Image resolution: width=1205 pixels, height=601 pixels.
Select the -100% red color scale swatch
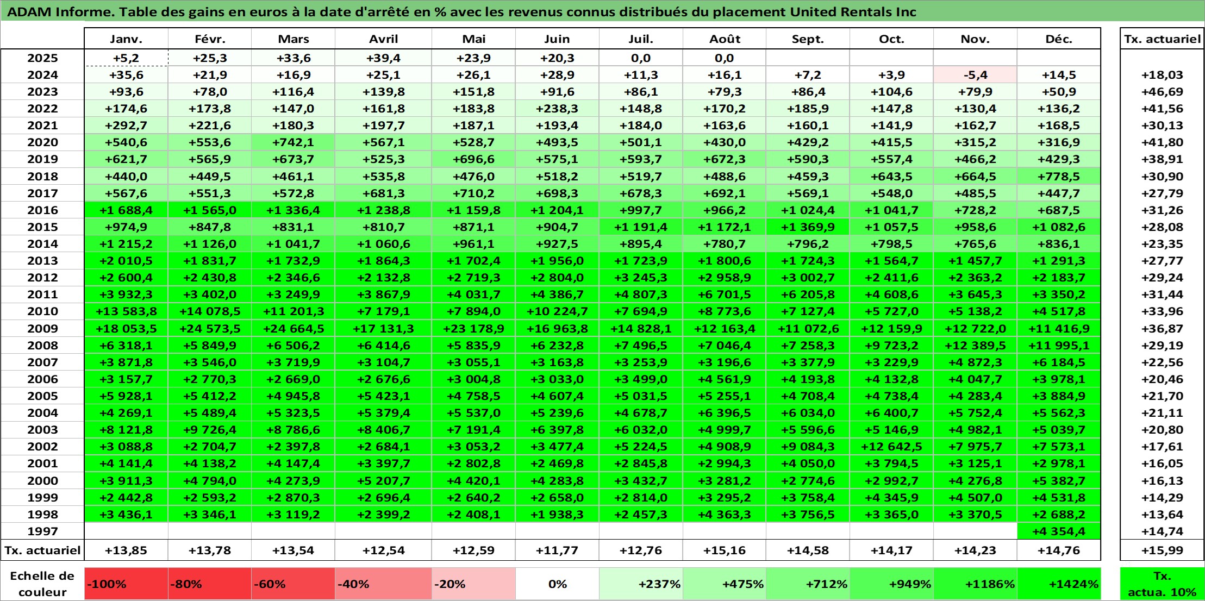click(126, 584)
